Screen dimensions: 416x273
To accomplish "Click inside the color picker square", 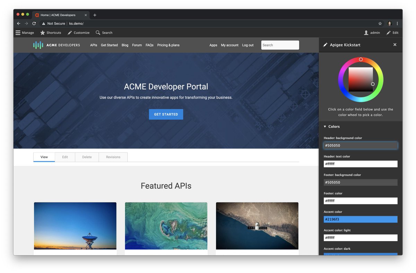I will coord(361,79).
